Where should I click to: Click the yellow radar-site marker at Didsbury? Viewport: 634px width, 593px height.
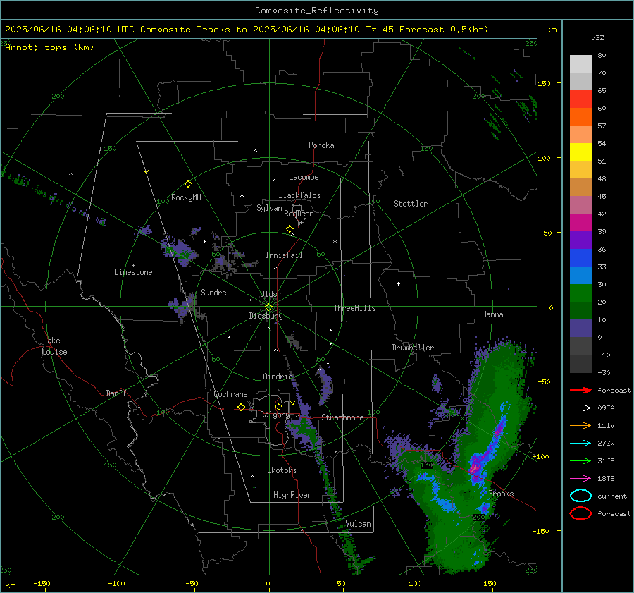pyautogui.click(x=269, y=307)
